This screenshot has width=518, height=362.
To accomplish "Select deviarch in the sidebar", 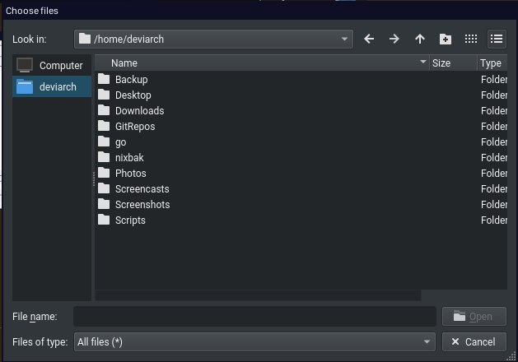I will pyautogui.click(x=52, y=86).
